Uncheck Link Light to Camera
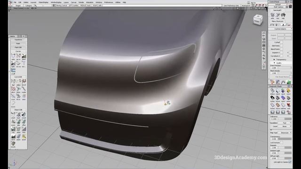This screenshot has width=301, height=169. click(x=290, y=162)
